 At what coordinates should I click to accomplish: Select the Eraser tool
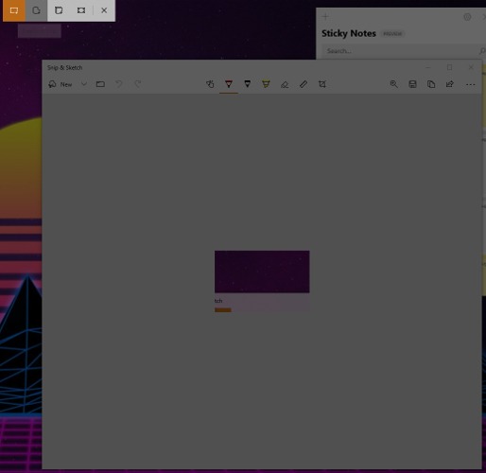pos(285,84)
